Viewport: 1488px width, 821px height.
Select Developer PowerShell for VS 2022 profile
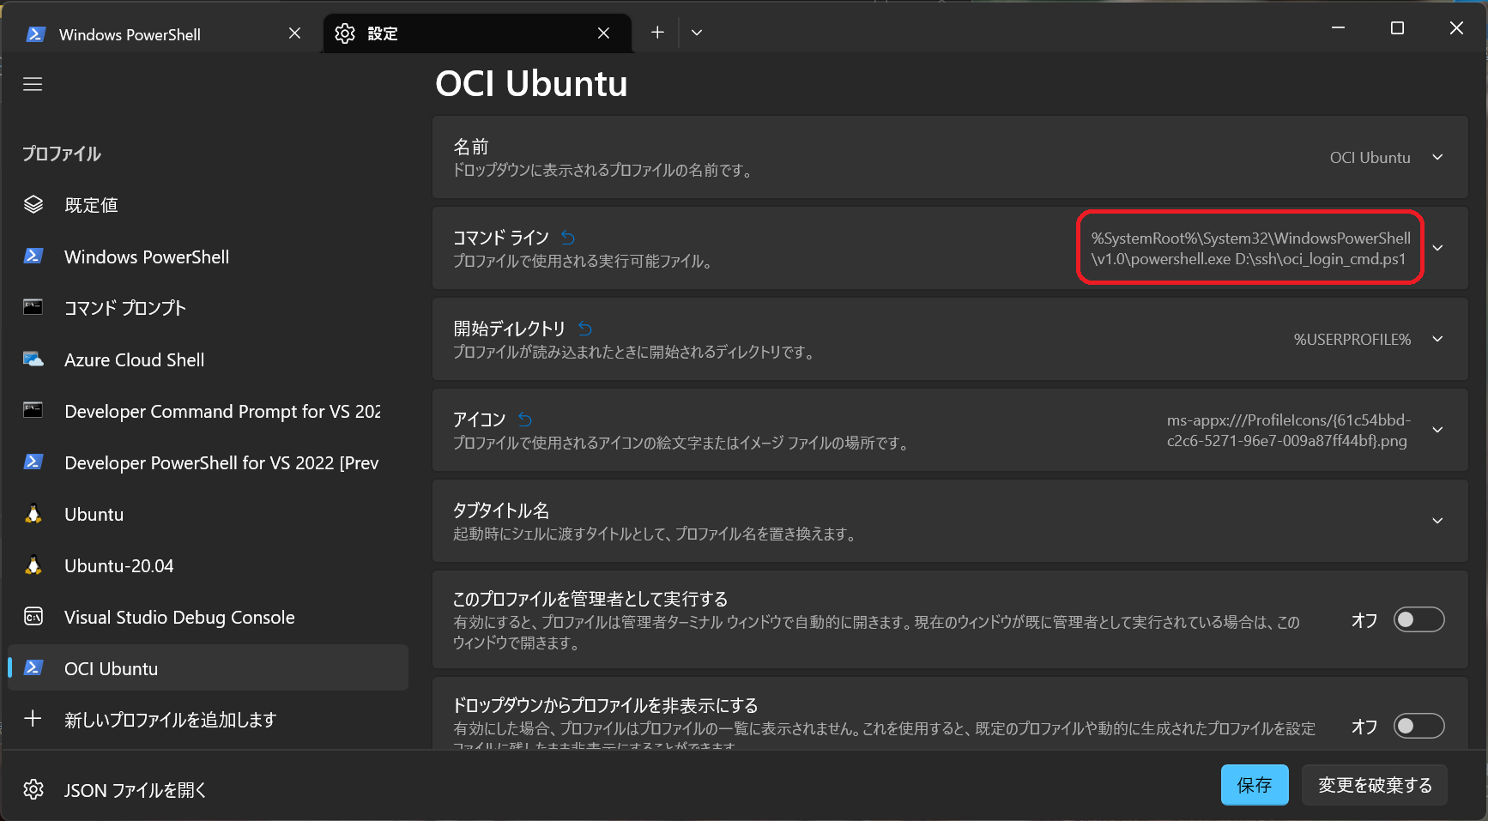(x=208, y=462)
